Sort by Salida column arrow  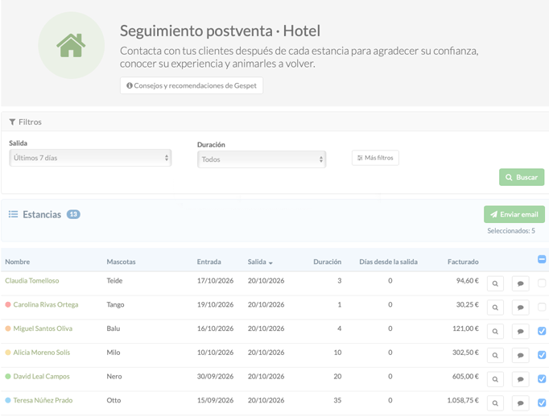(x=270, y=262)
